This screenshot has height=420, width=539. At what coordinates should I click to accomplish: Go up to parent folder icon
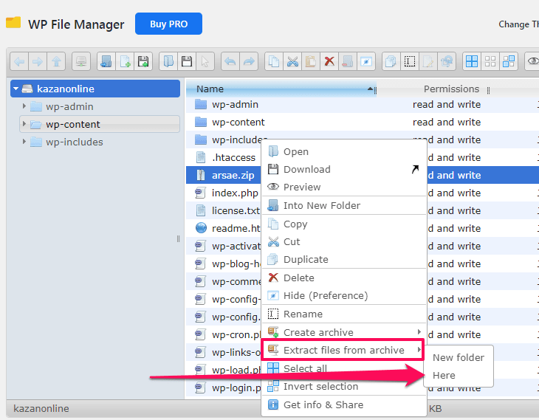click(x=56, y=61)
